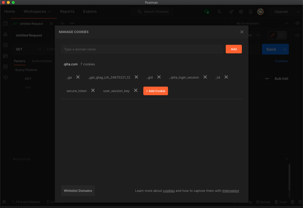Screen dimensions: 303x208
Task: Click the Upgrade button
Action: click(281, 12)
